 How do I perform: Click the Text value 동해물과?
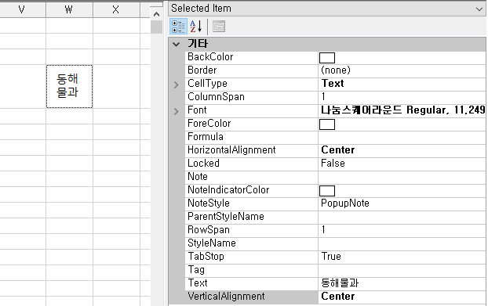click(x=340, y=283)
